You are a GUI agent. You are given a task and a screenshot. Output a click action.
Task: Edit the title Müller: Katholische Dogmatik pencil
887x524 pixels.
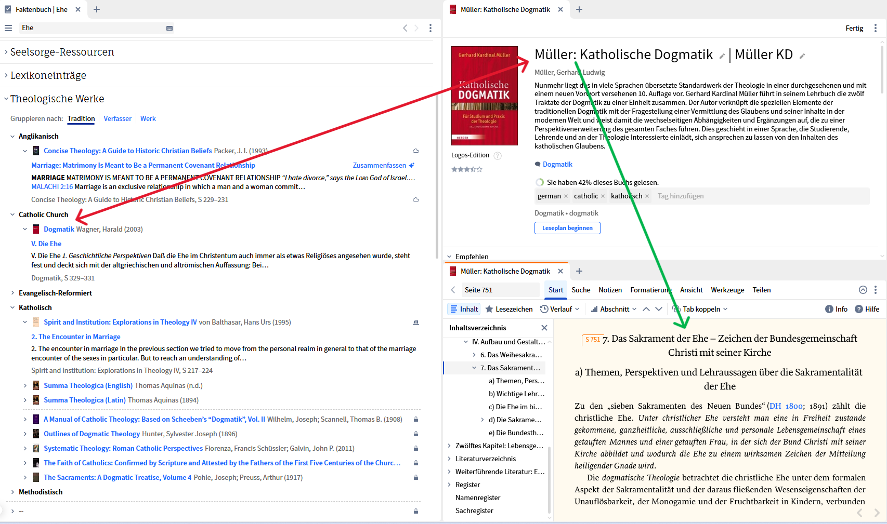pyautogui.click(x=722, y=56)
